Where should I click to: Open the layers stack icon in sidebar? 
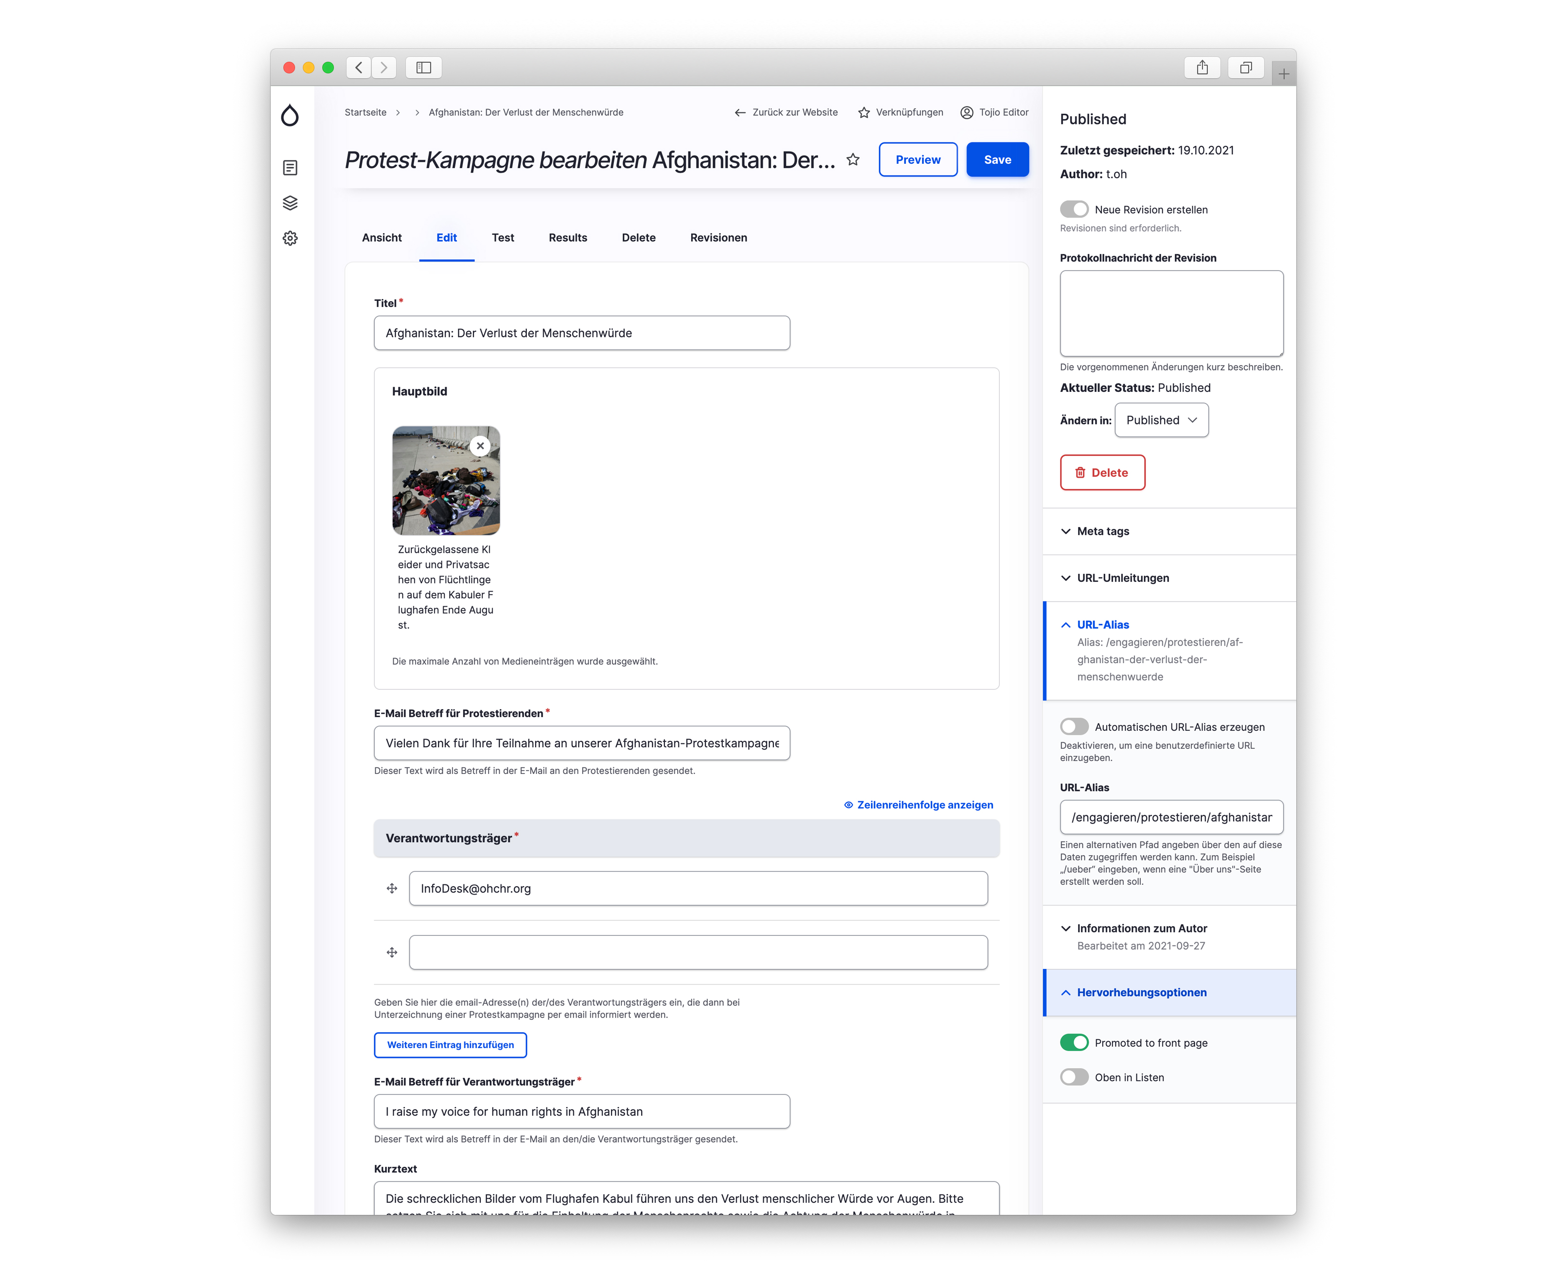[x=290, y=203]
